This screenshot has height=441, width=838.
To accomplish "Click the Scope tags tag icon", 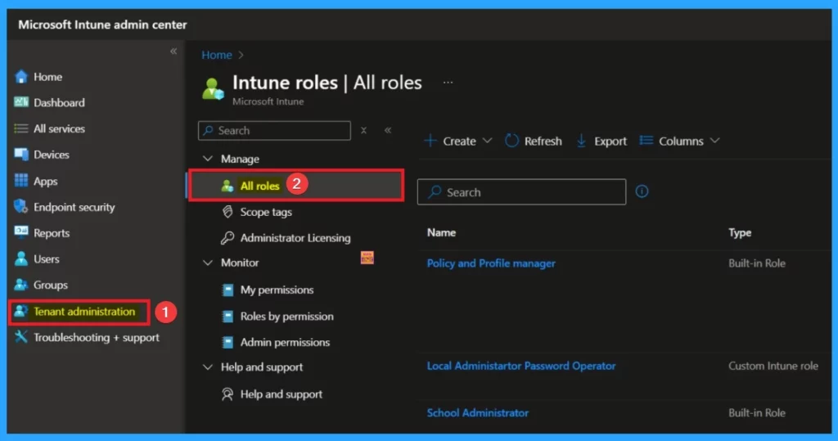I will (228, 212).
